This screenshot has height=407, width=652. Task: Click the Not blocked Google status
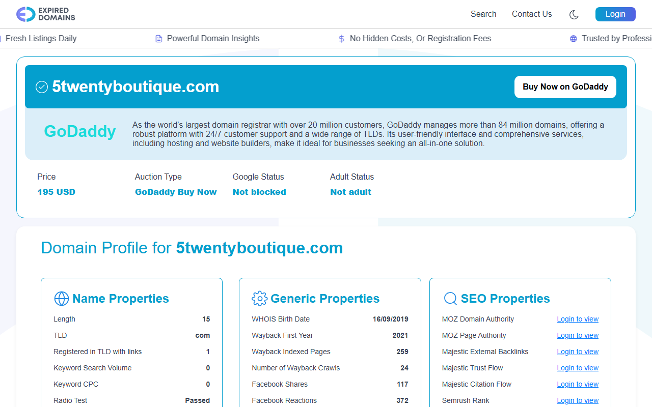(259, 192)
